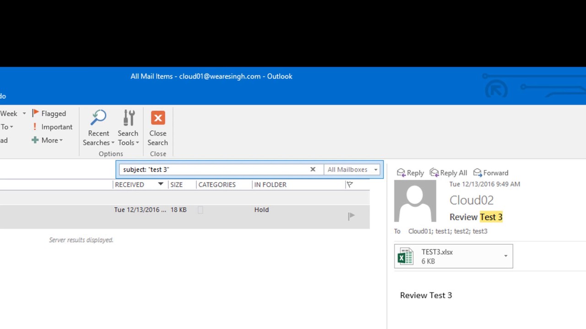The image size is (586, 329).
Task: Flag the message in Hold folder
Action: pyautogui.click(x=351, y=216)
